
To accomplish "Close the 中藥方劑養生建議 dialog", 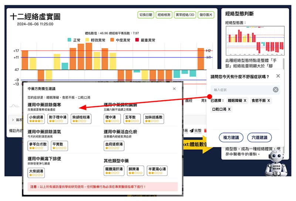I will (x=174, y=89).
